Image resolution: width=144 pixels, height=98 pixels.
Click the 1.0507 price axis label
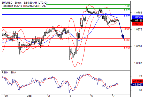tap(138, 63)
